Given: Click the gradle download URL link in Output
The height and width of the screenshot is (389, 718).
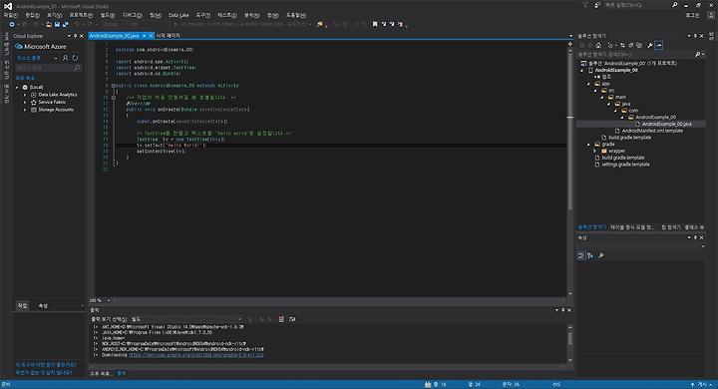Looking at the screenshot, I should point(196,355).
